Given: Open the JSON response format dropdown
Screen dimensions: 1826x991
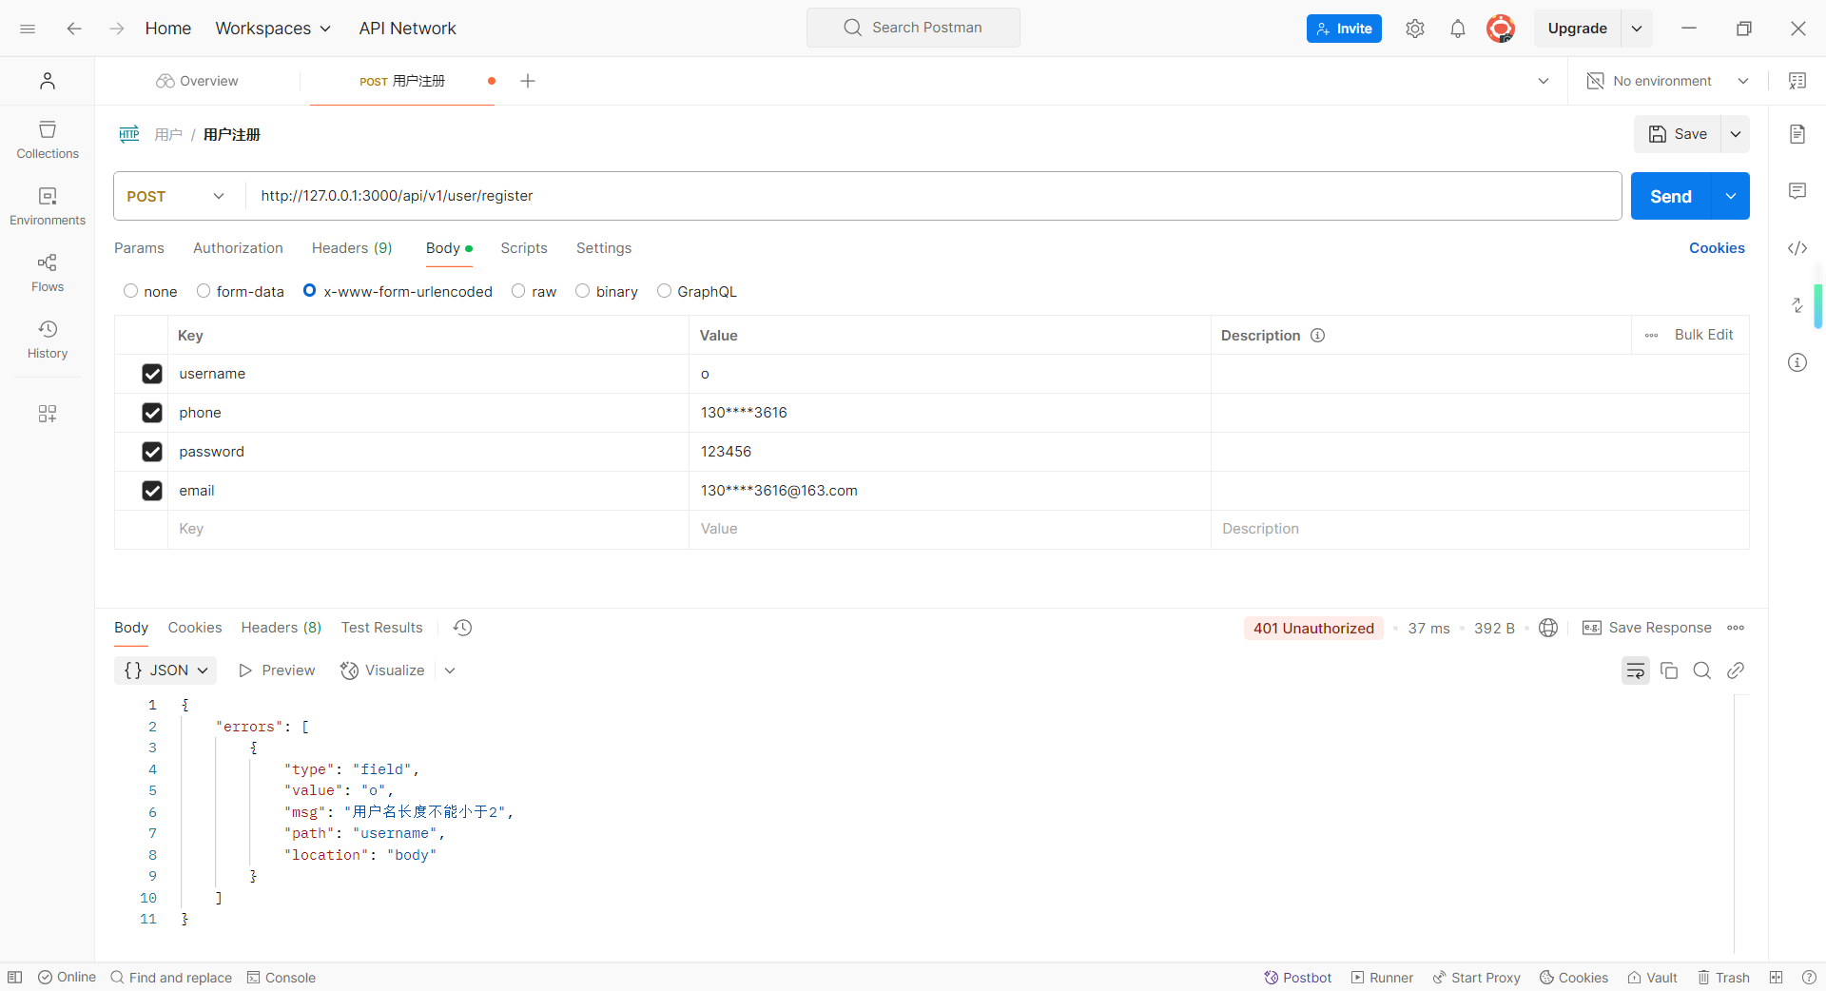Looking at the screenshot, I should point(165,670).
